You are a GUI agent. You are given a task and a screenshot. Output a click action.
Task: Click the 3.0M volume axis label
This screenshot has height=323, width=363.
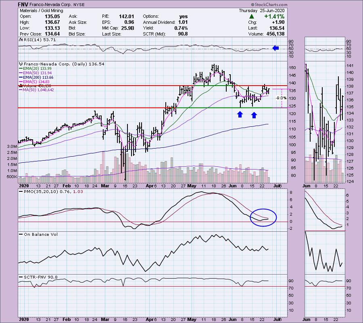pos(12,147)
